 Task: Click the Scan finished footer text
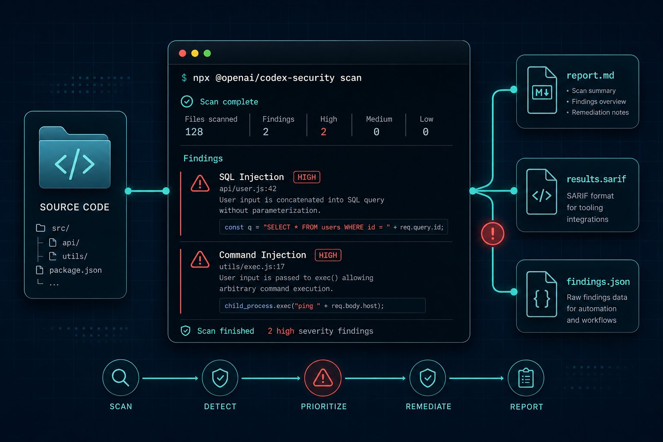tap(226, 331)
